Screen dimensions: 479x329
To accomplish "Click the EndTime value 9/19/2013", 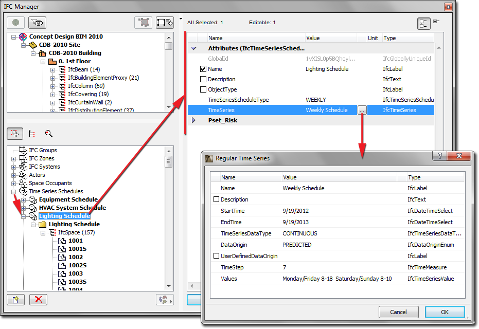I will click(x=295, y=222).
